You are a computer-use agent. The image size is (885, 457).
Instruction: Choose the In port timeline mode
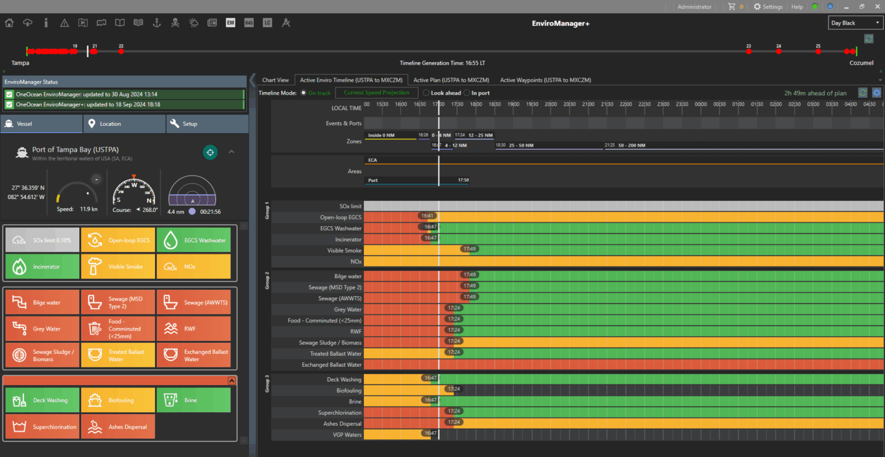[466, 93]
